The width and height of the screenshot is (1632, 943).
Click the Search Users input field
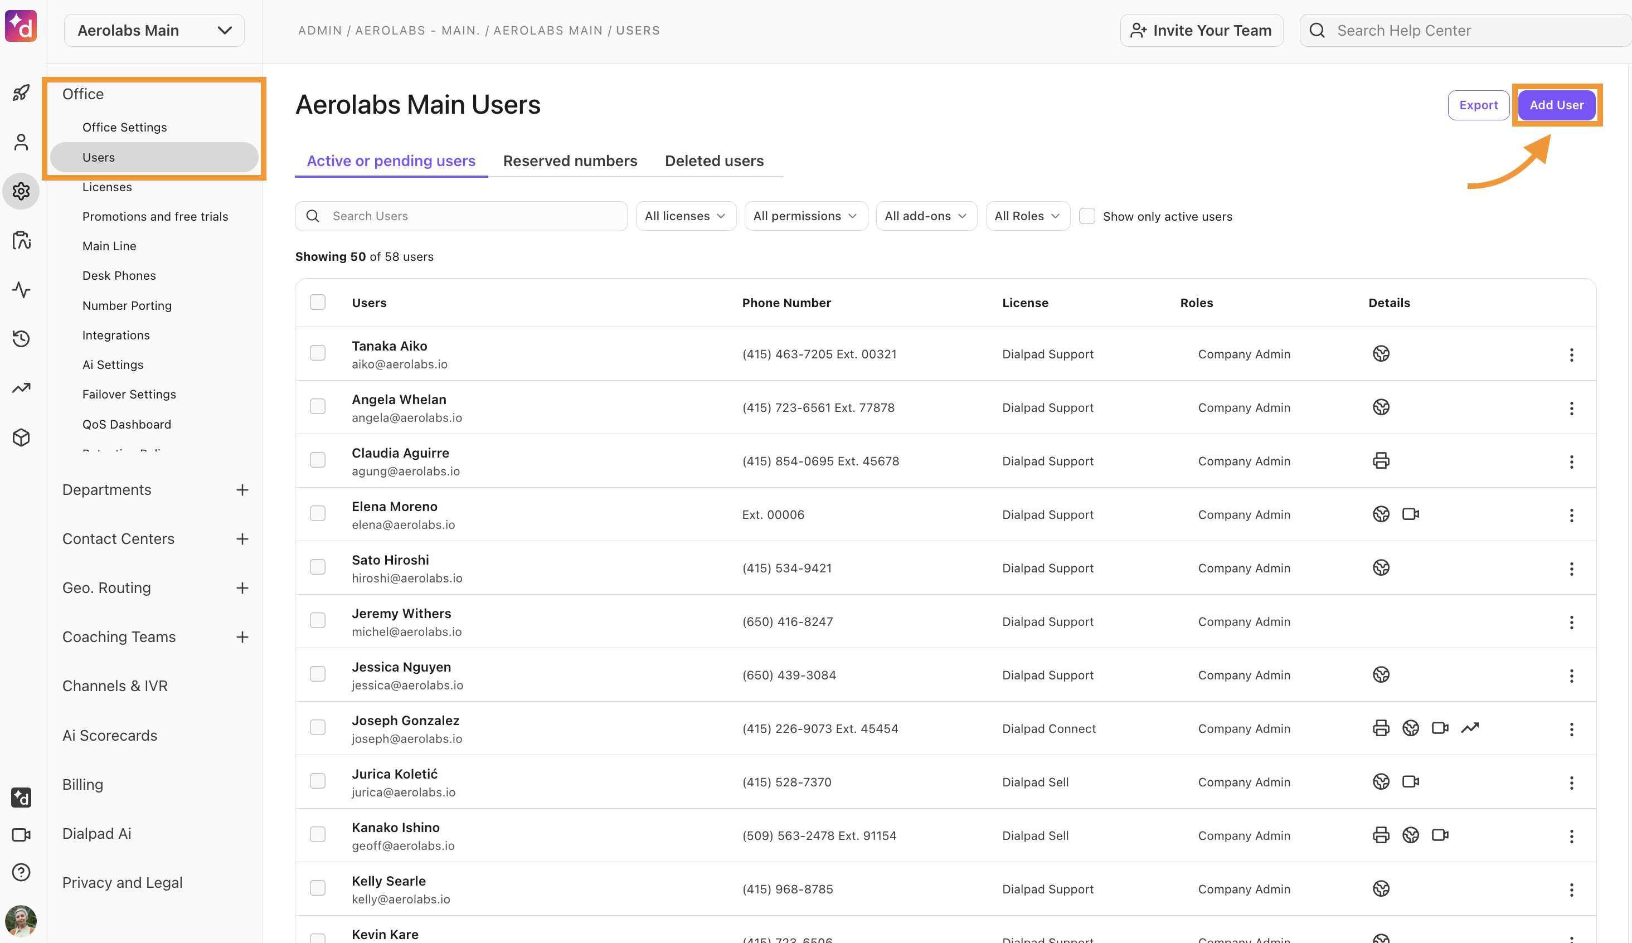pyautogui.click(x=461, y=216)
